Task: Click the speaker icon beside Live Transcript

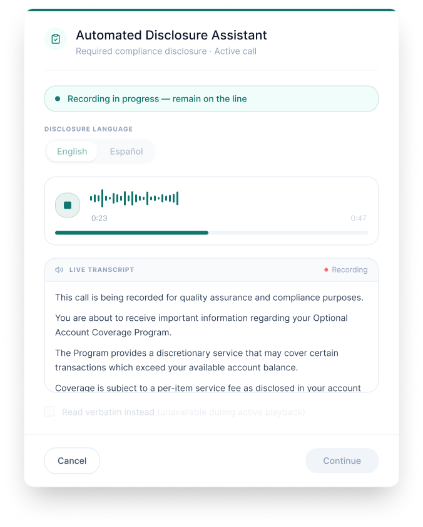Action: 59,269
